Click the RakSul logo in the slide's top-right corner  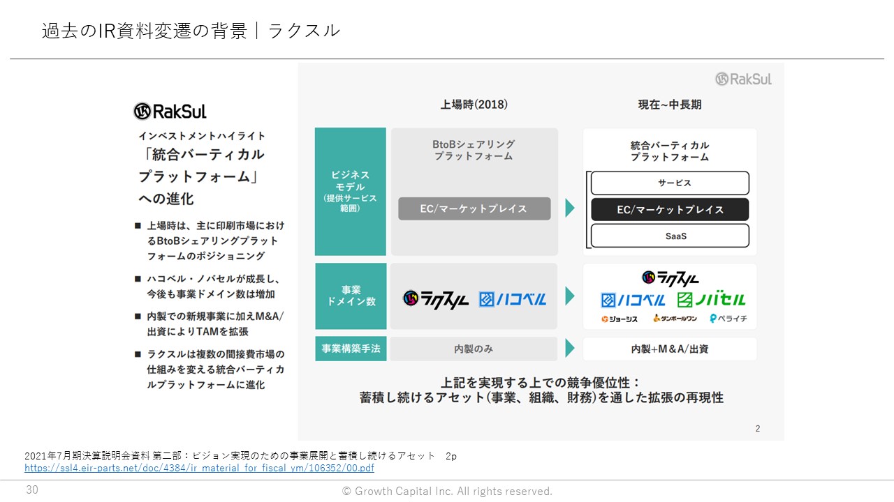(743, 79)
